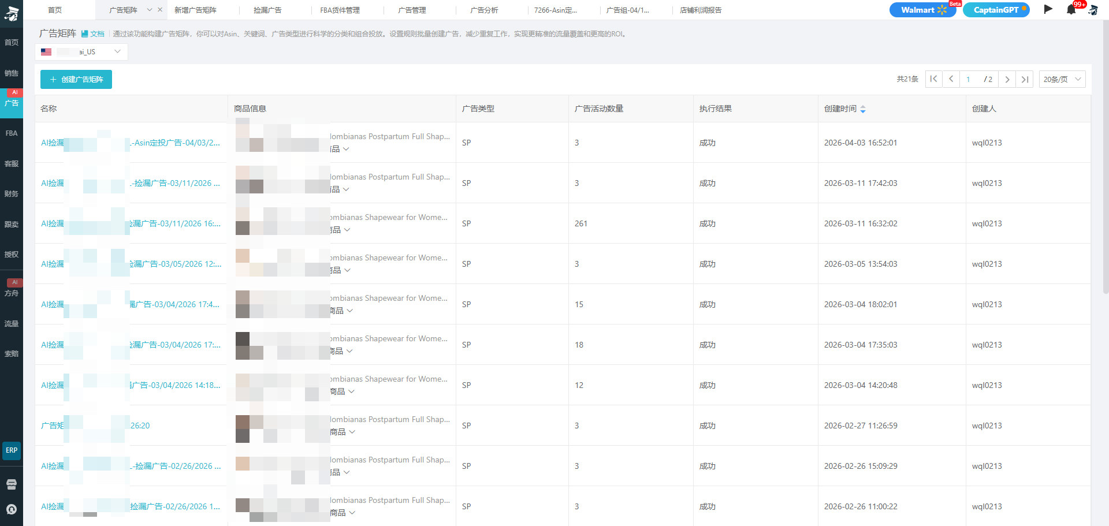The width and height of the screenshot is (1109, 526).
Task: Open the CaptainGPT button
Action: pos(996,10)
